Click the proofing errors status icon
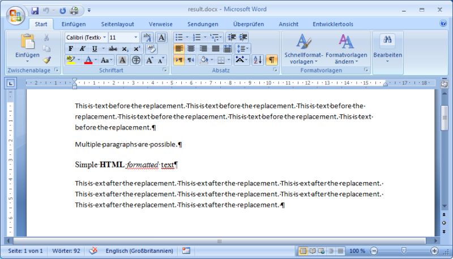This screenshot has height=259, width=453. [x=93, y=251]
